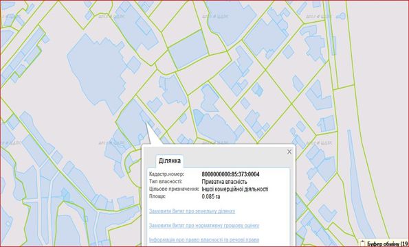Close the parcel info popup
This screenshot has width=409, height=247.
coord(289,152)
